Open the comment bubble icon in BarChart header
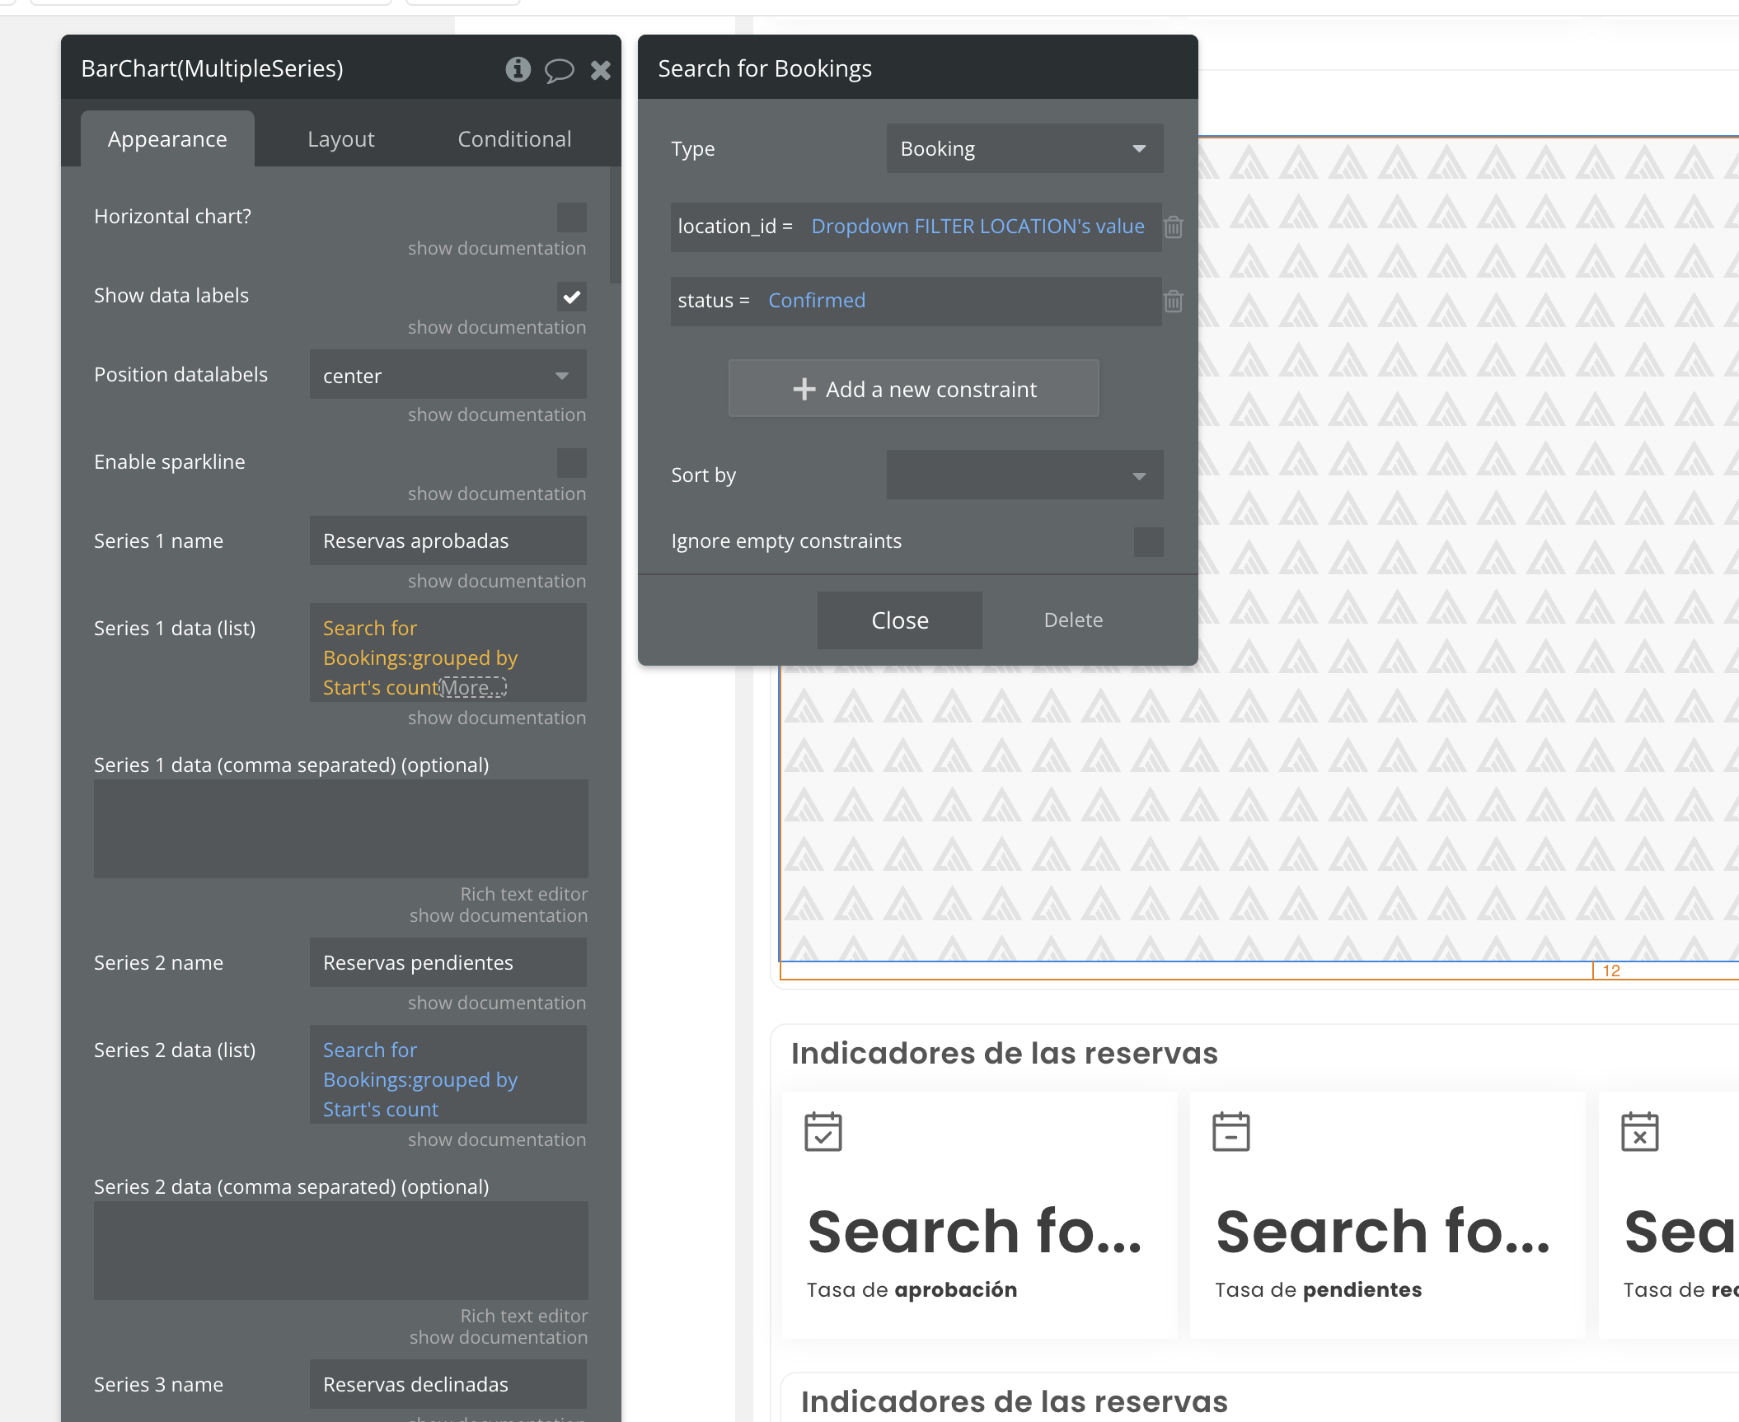1739x1422 pixels. (x=559, y=70)
